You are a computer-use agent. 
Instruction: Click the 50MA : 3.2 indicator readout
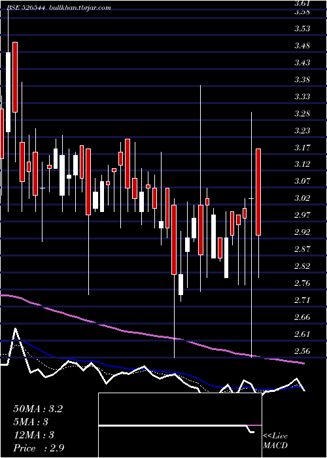pyautogui.click(x=38, y=409)
